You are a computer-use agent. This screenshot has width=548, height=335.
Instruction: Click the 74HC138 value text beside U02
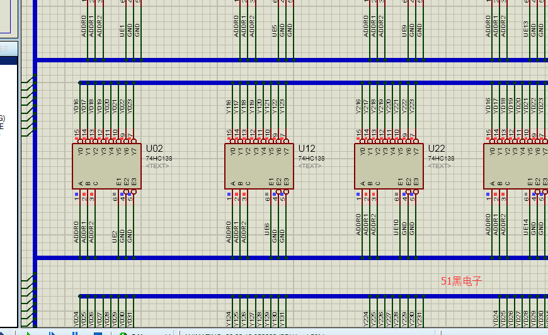click(x=159, y=159)
